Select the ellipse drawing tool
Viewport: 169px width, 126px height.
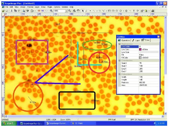[x=117, y=11]
